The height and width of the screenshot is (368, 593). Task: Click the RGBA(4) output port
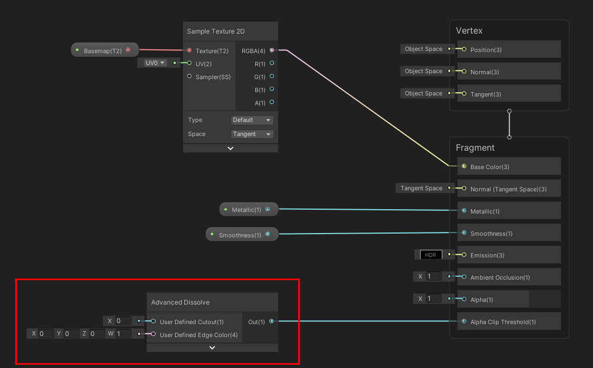pyautogui.click(x=272, y=50)
